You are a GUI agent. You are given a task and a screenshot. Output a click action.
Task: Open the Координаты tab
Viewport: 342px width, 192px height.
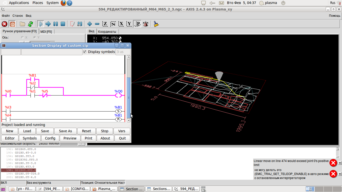[x=107, y=32]
